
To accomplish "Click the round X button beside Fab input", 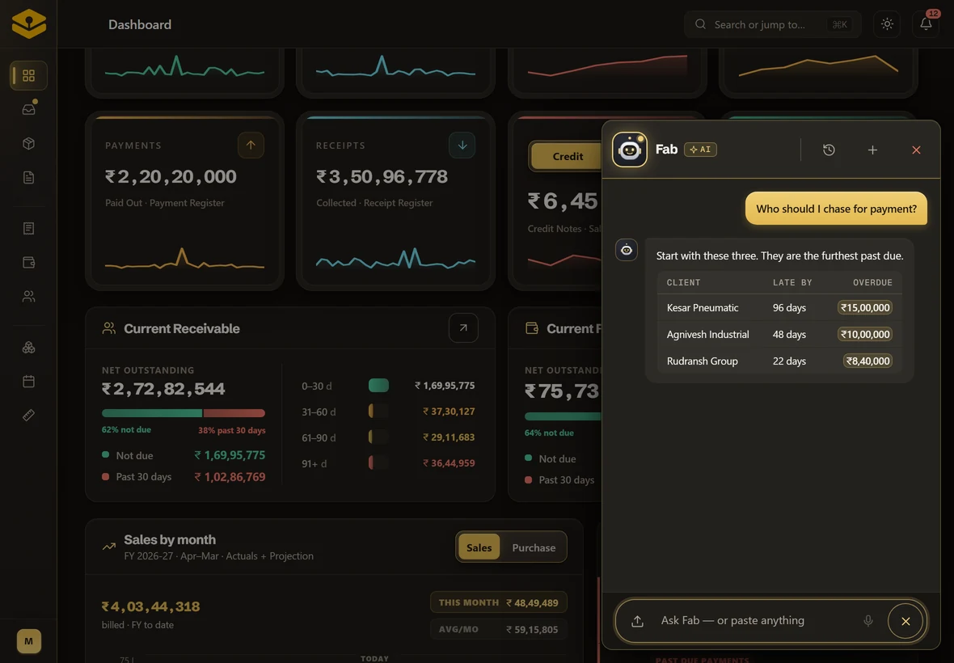I will [x=905, y=621].
